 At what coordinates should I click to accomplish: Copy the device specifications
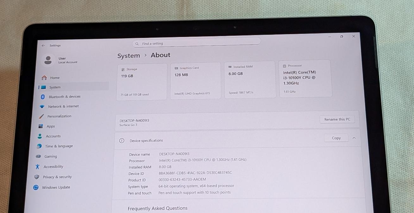click(336, 138)
